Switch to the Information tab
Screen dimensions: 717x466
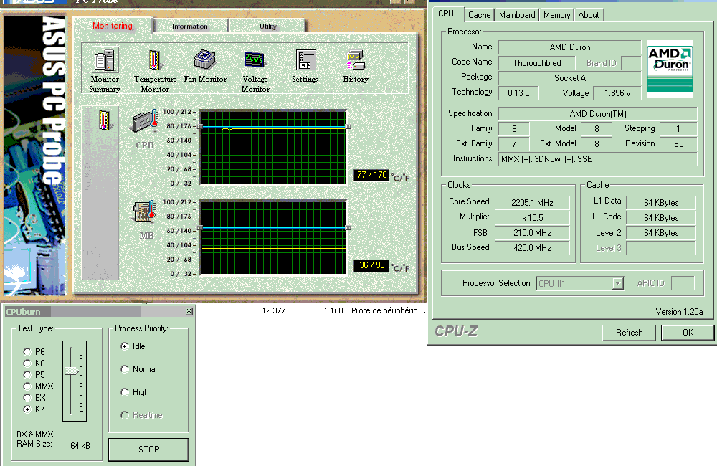190,27
